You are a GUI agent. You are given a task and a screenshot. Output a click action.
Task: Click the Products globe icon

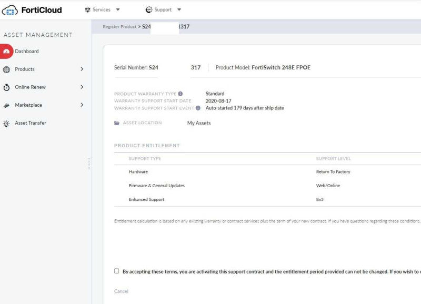click(6, 69)
